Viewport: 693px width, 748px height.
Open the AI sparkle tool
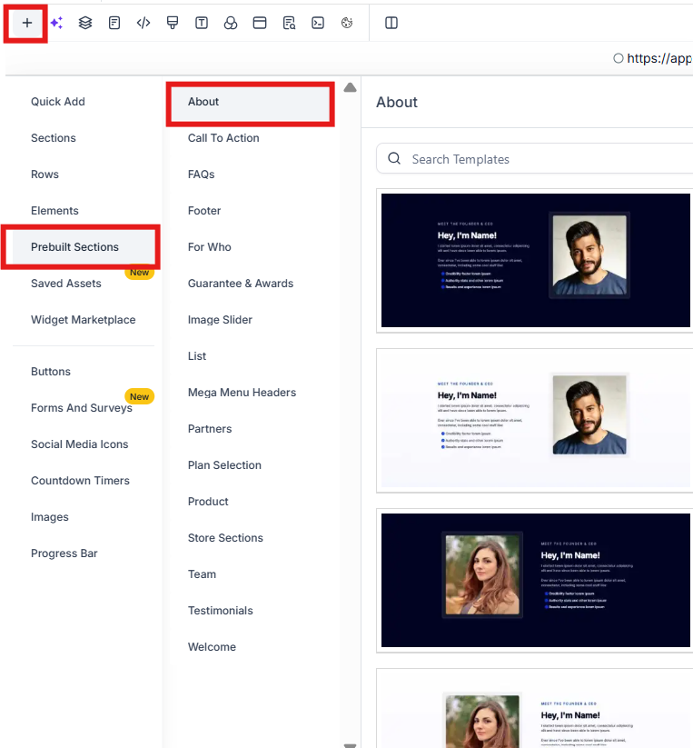(56, 23)
